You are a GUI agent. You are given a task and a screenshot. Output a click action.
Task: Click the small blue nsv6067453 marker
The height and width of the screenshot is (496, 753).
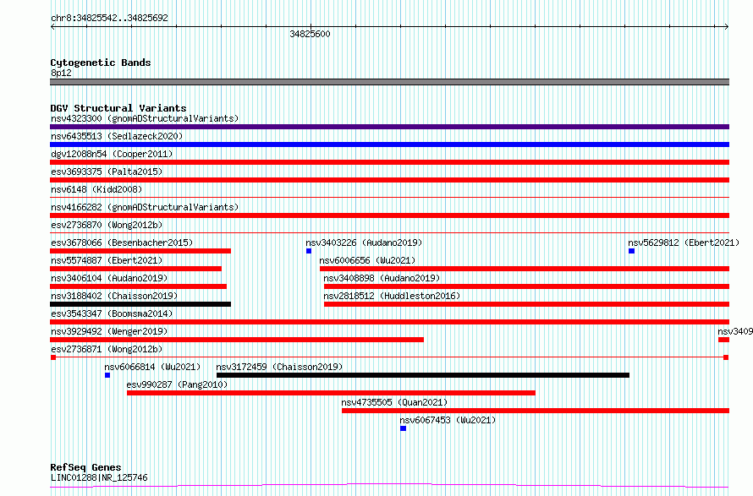[x=403, y=428]
